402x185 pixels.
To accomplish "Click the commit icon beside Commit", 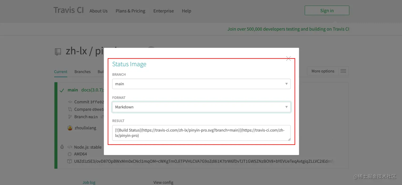I will 70,102.
